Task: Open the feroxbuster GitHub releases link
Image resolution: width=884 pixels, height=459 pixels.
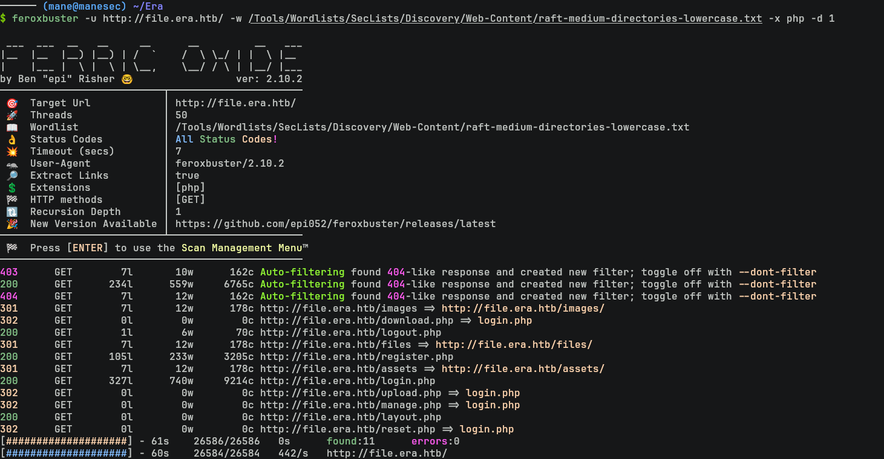Action: coord(335,224)
